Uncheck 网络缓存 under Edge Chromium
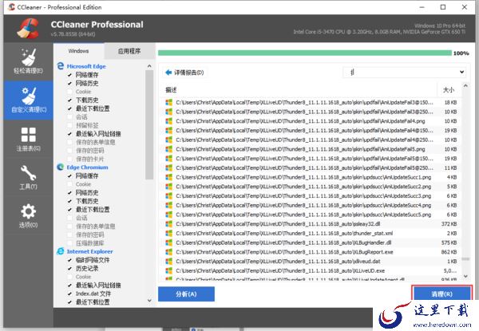The image size is (479, 331). click(69, 175)
